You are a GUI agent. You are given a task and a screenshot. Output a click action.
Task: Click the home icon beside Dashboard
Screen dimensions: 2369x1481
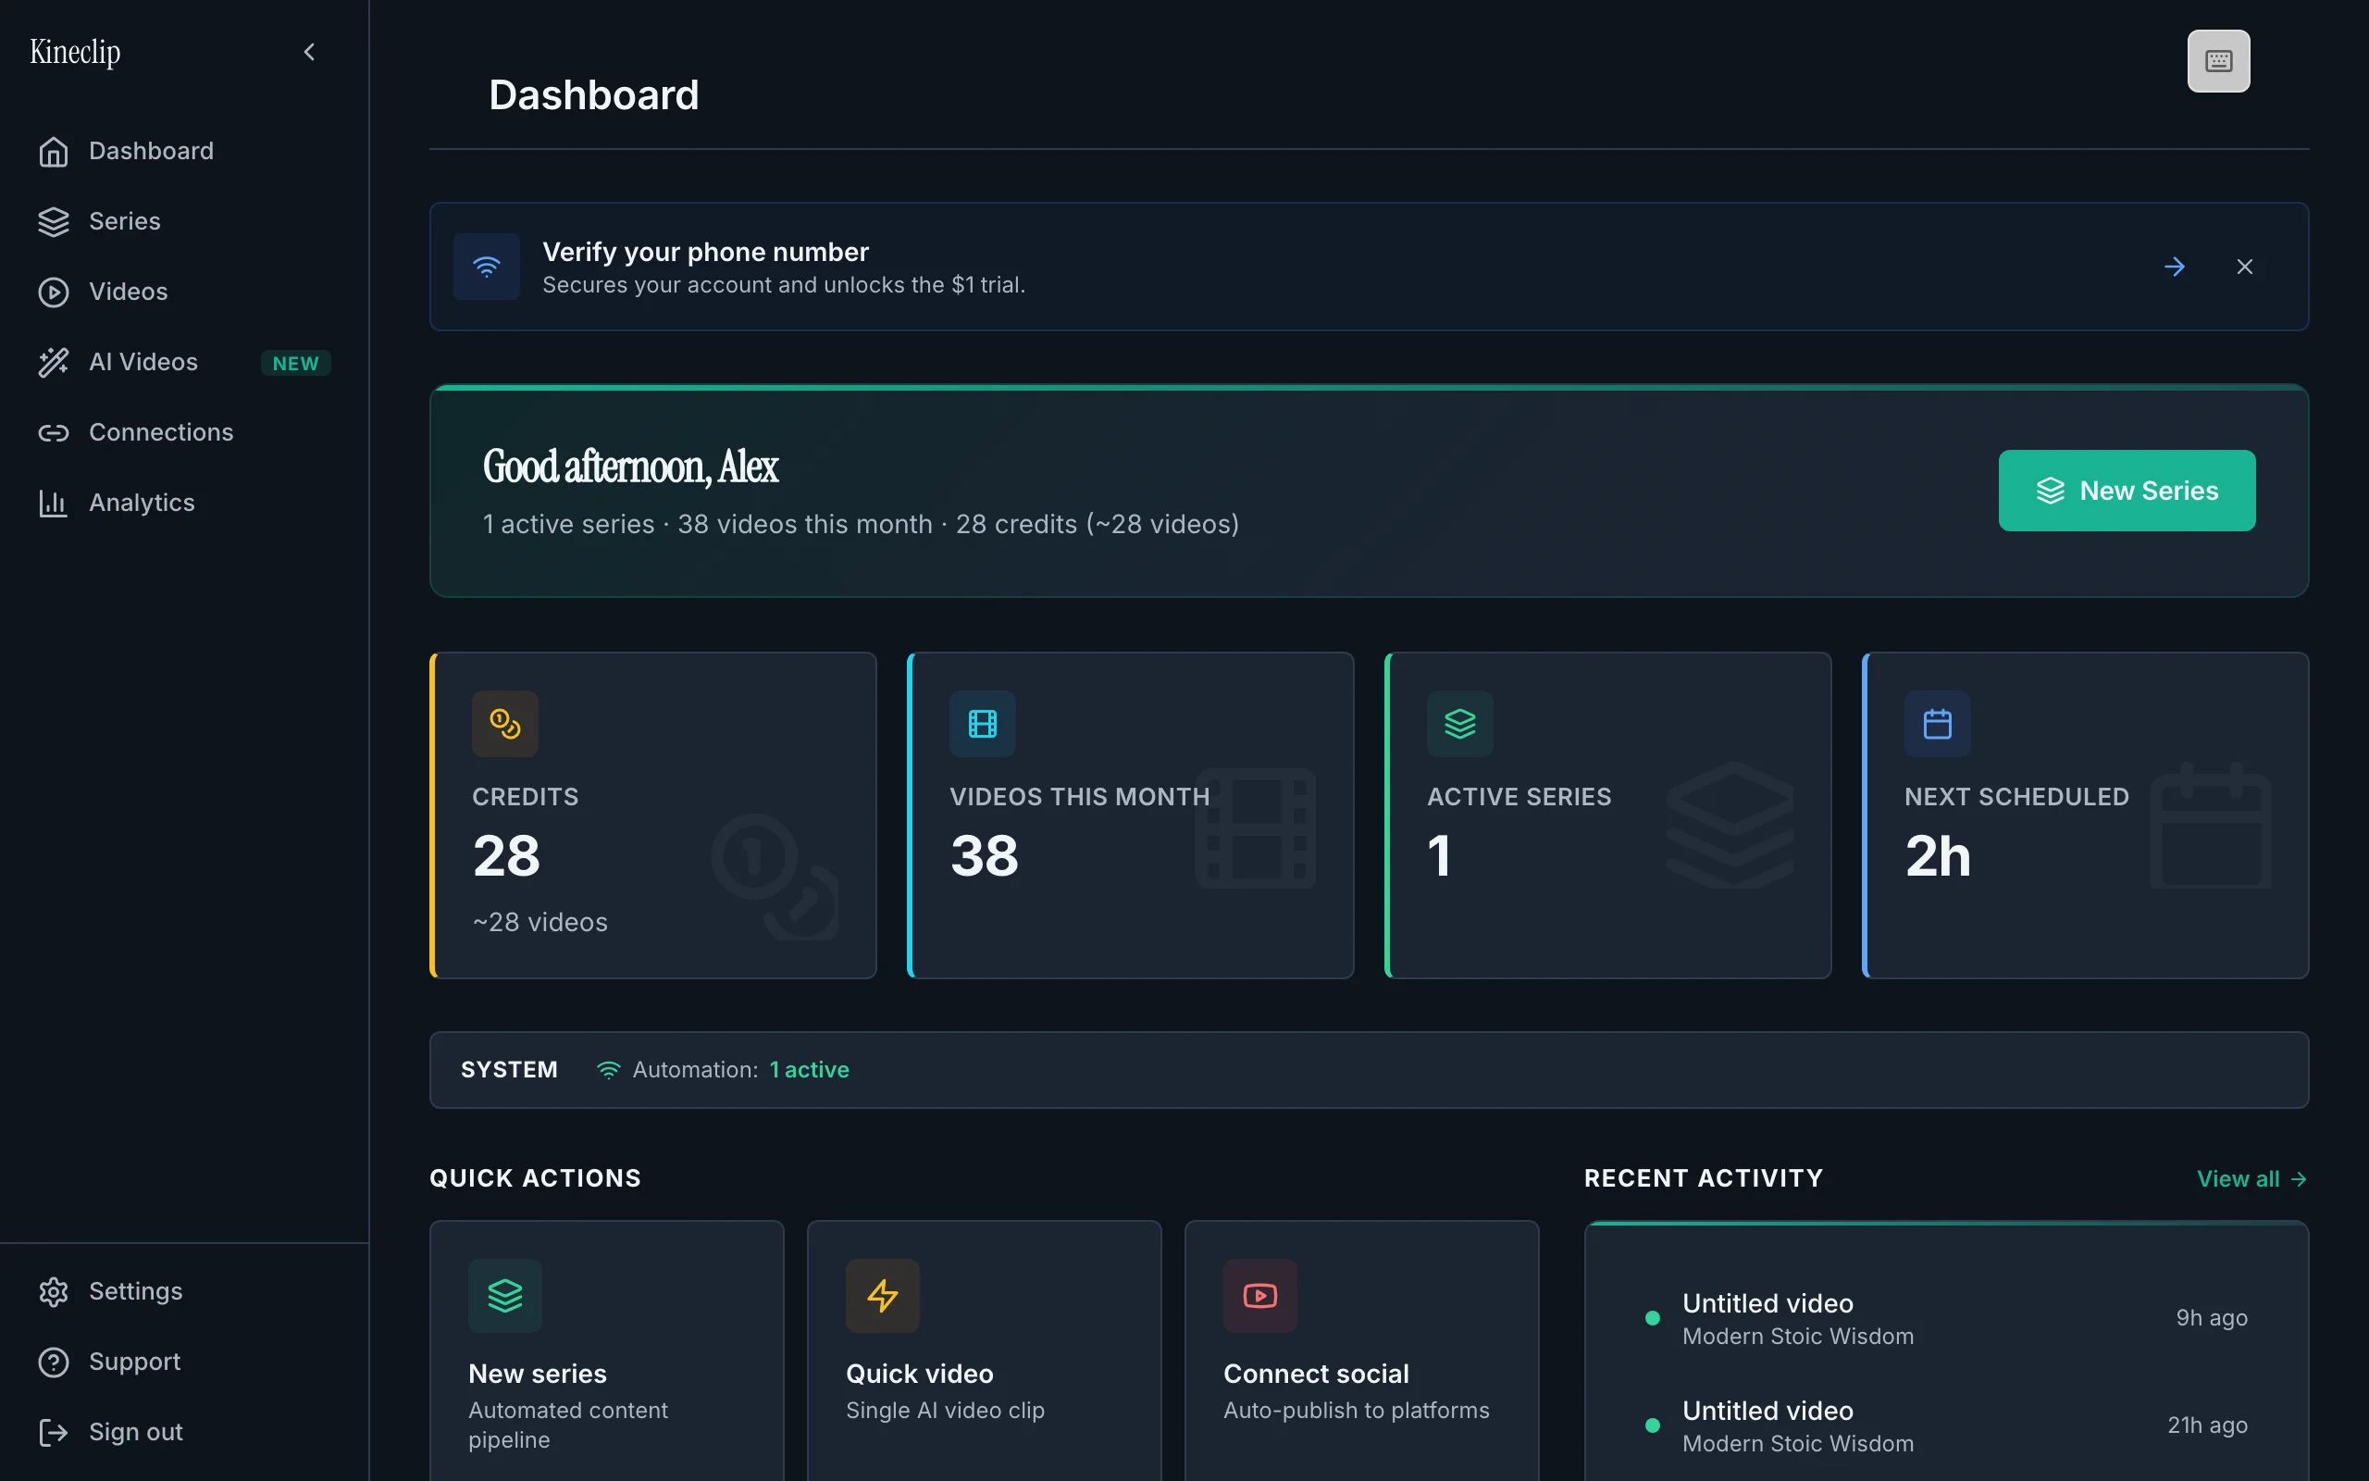(54, 152)
